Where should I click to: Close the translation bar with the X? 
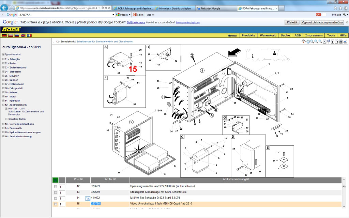pos(347,22)
